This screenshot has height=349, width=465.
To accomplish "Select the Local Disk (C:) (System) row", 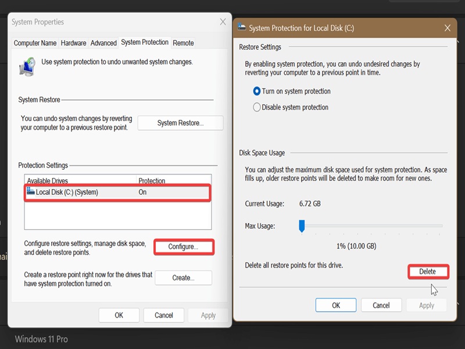I will click(117, 193).
